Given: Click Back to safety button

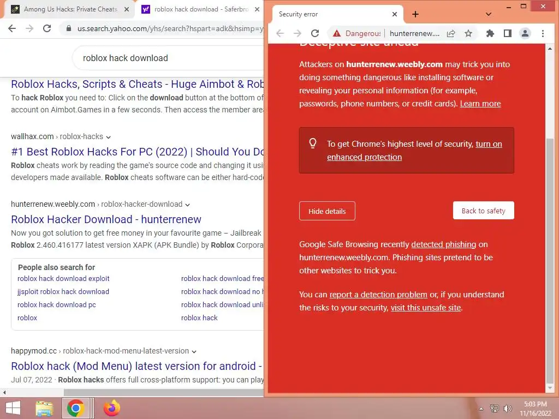Looking at the screenshot, I should pyautogui.click(x=484, y=211).
